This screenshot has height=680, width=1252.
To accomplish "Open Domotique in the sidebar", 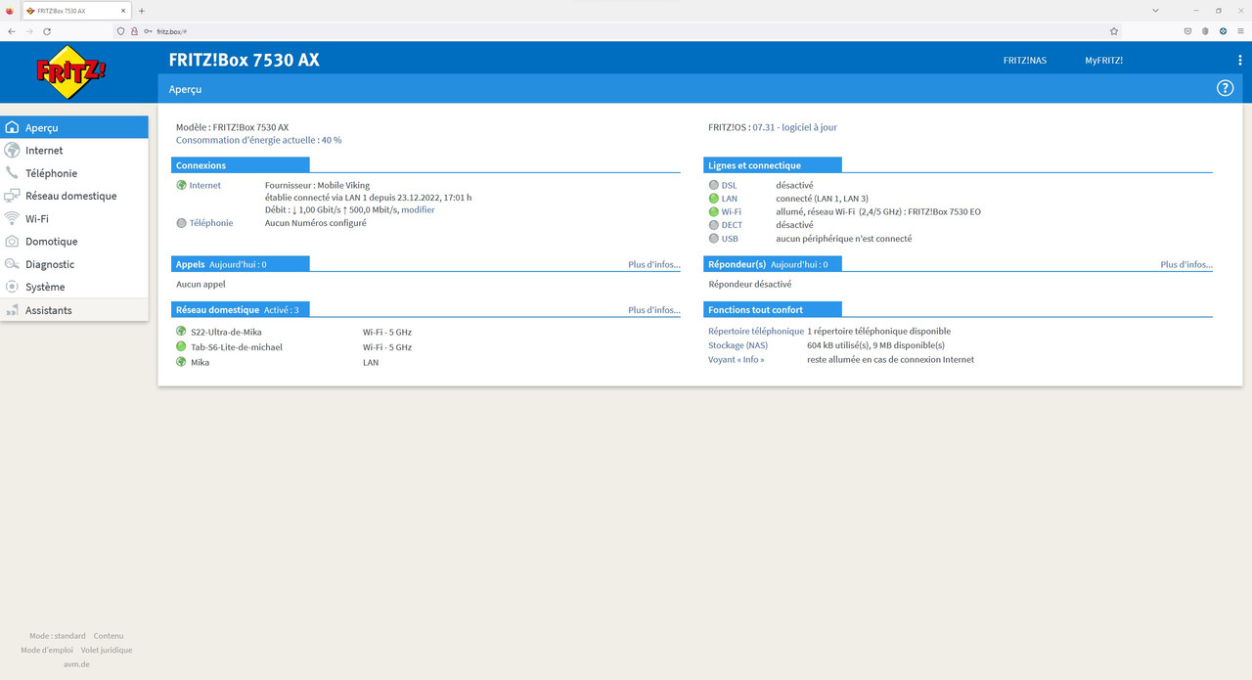I will (74, 242).
